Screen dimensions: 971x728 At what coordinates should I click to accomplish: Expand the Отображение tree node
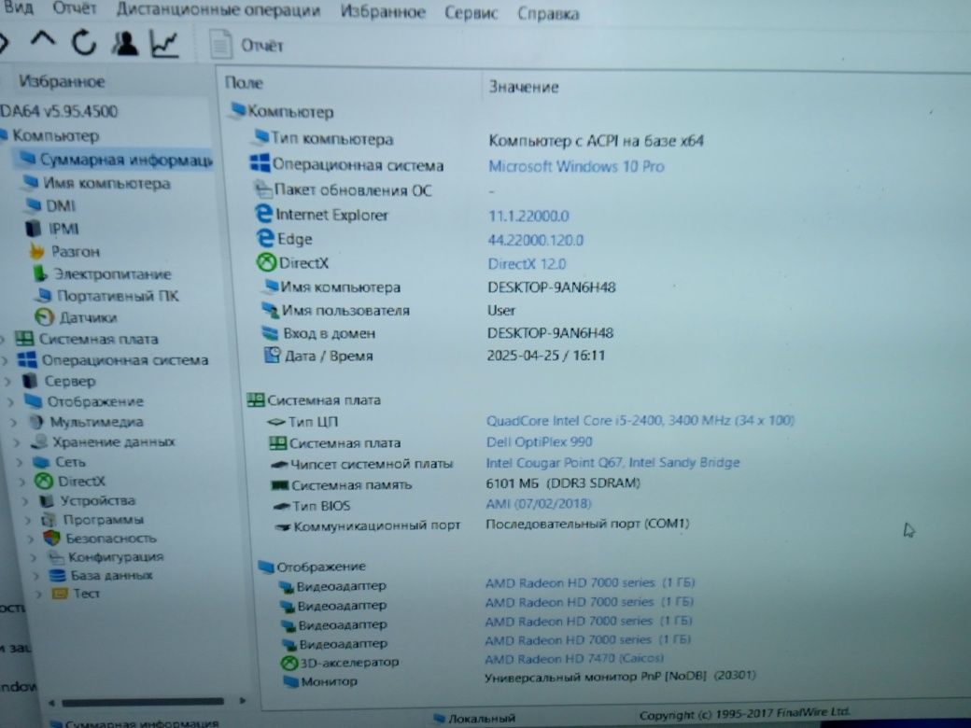tap(10, 402)
